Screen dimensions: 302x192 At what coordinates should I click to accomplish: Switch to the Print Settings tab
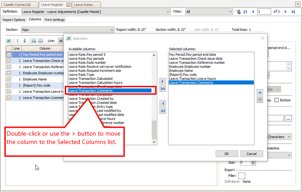tap(55, 20)
